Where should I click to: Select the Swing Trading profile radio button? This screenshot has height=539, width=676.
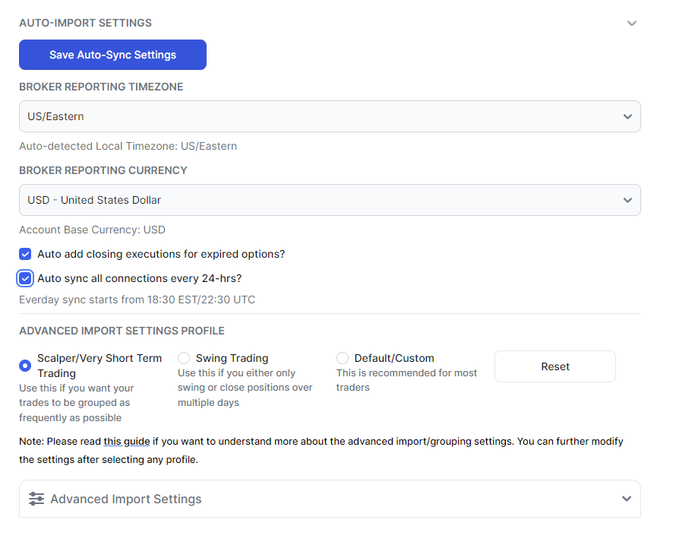tap(184, 358)
